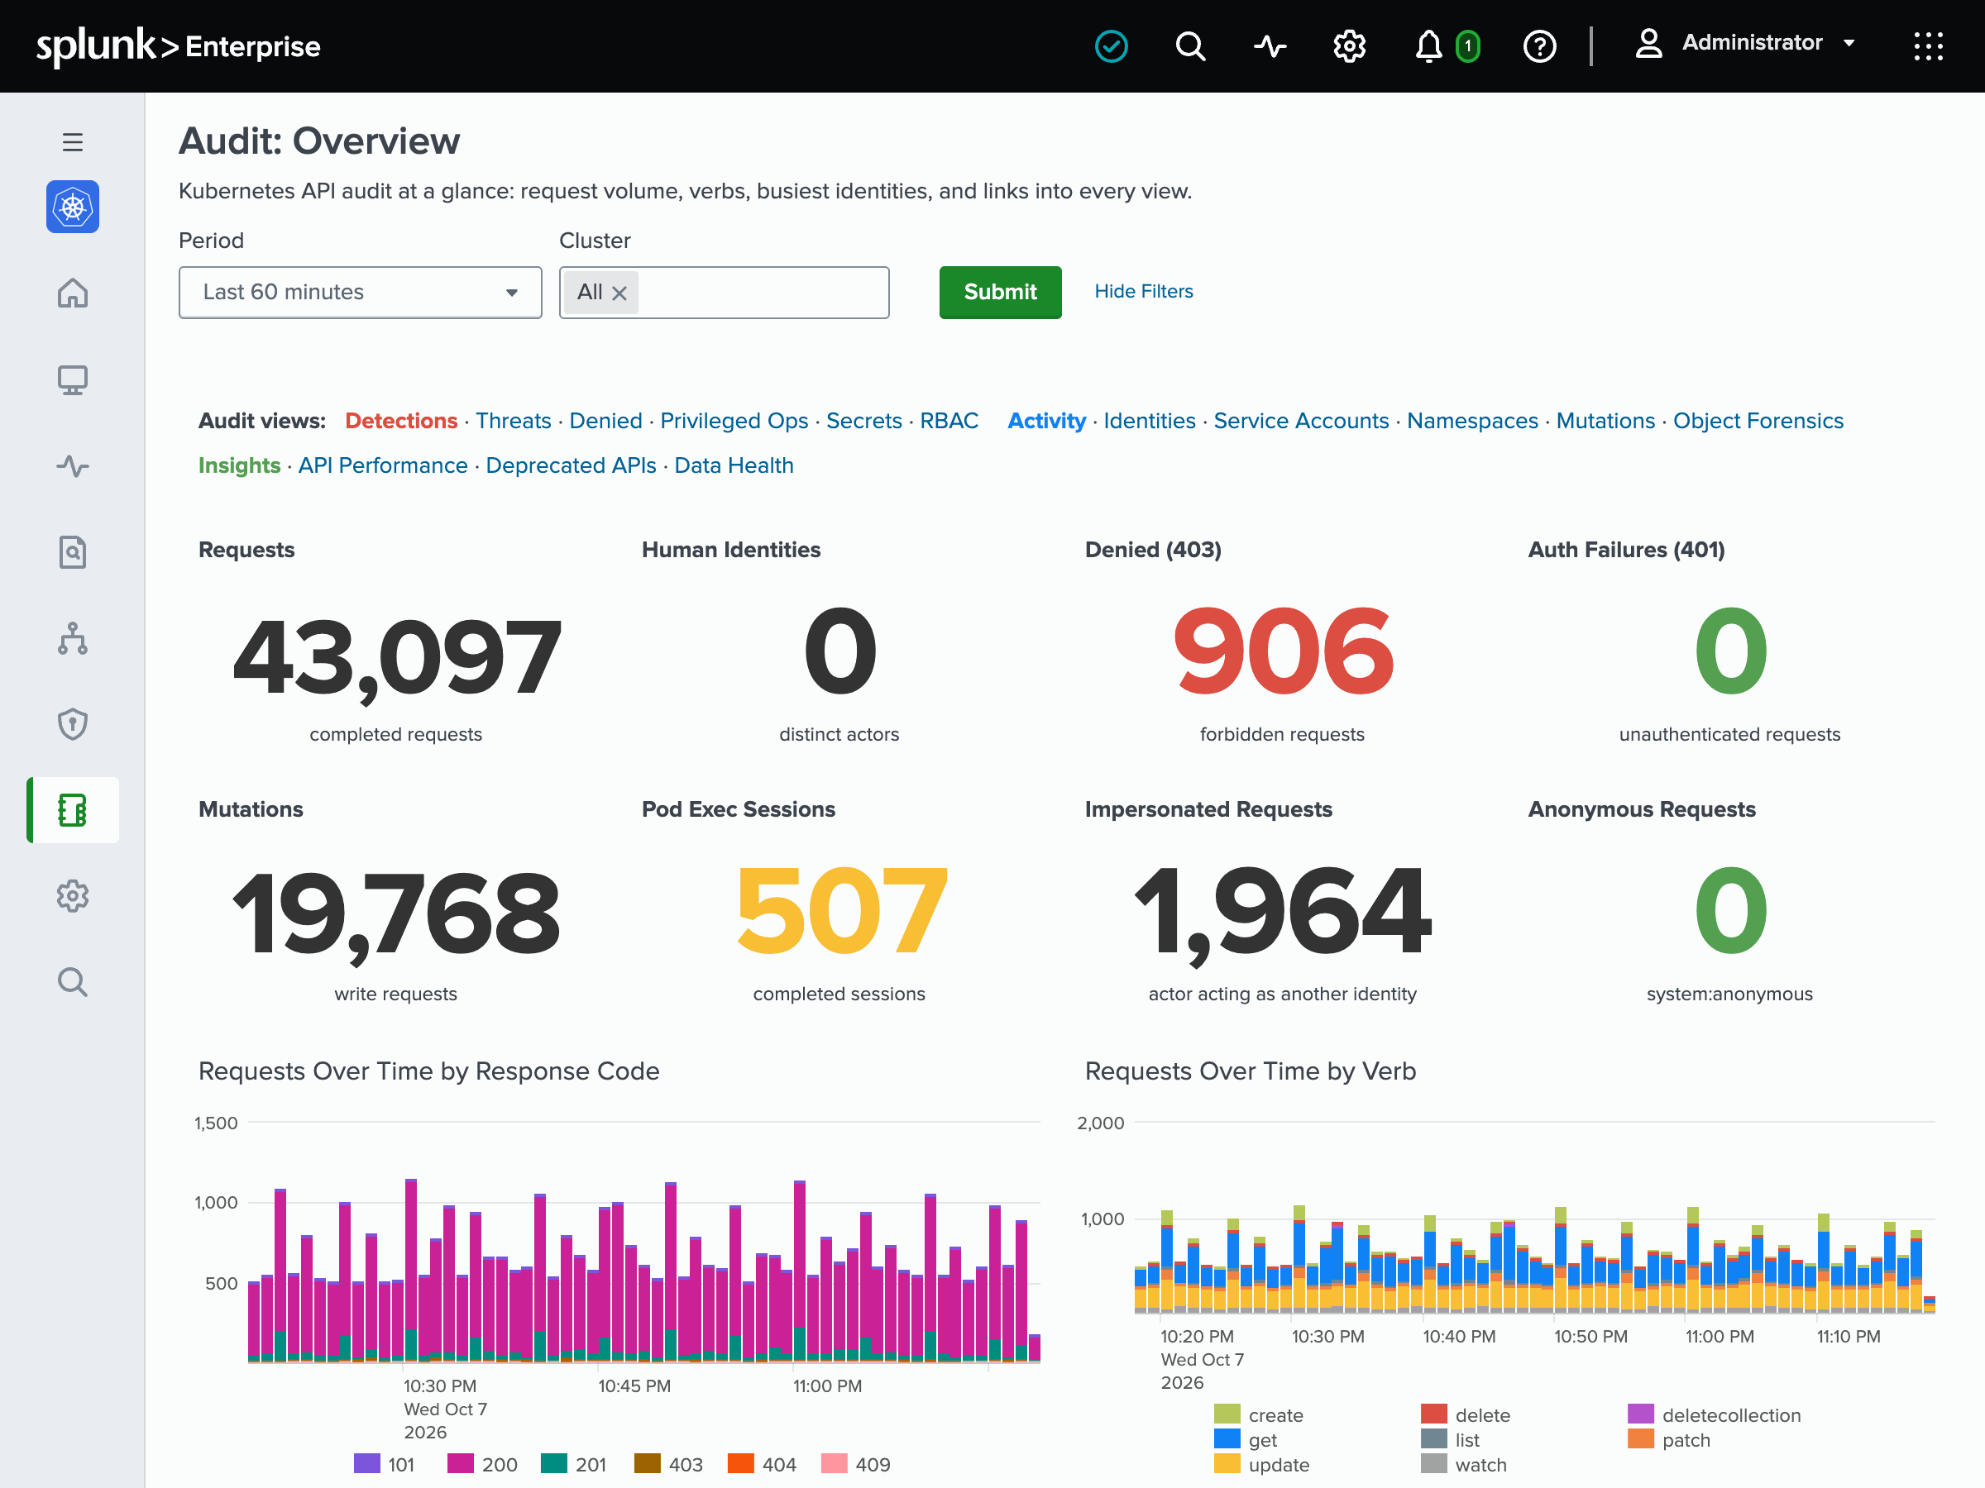Viewport: 1985px width, 1488px height.
Task: Open the API Performance view
Action: click(383, 465)
